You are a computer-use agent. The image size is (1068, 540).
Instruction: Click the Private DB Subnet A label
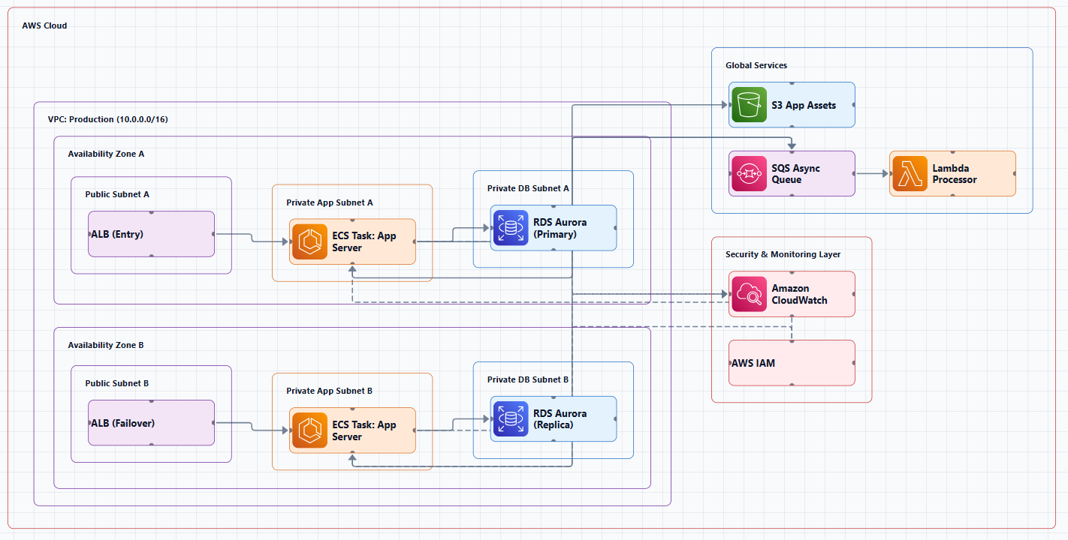pyautogui.click(x=528, y=188)
